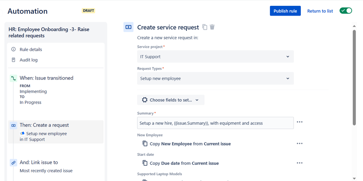Click the Setup new employee text in sidebar
This screenshot has height=181, width=363.
click(x=47, y=133)
